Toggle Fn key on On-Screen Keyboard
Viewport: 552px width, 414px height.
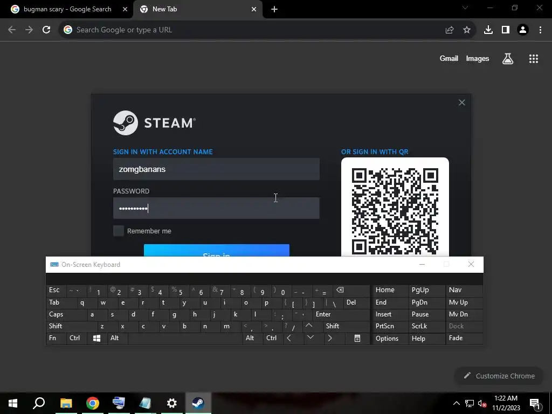[x=56, y=338]
